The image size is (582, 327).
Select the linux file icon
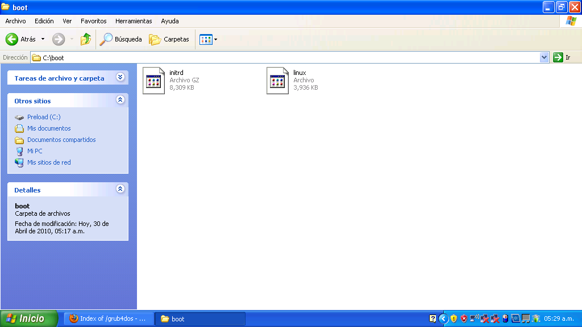(x=277, y=81)
